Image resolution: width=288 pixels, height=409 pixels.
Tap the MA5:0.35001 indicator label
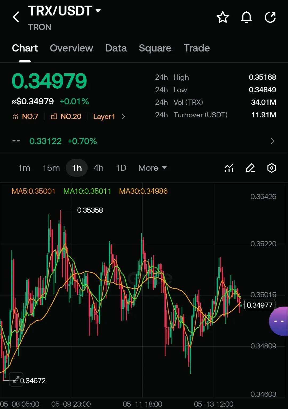[33, 191]
